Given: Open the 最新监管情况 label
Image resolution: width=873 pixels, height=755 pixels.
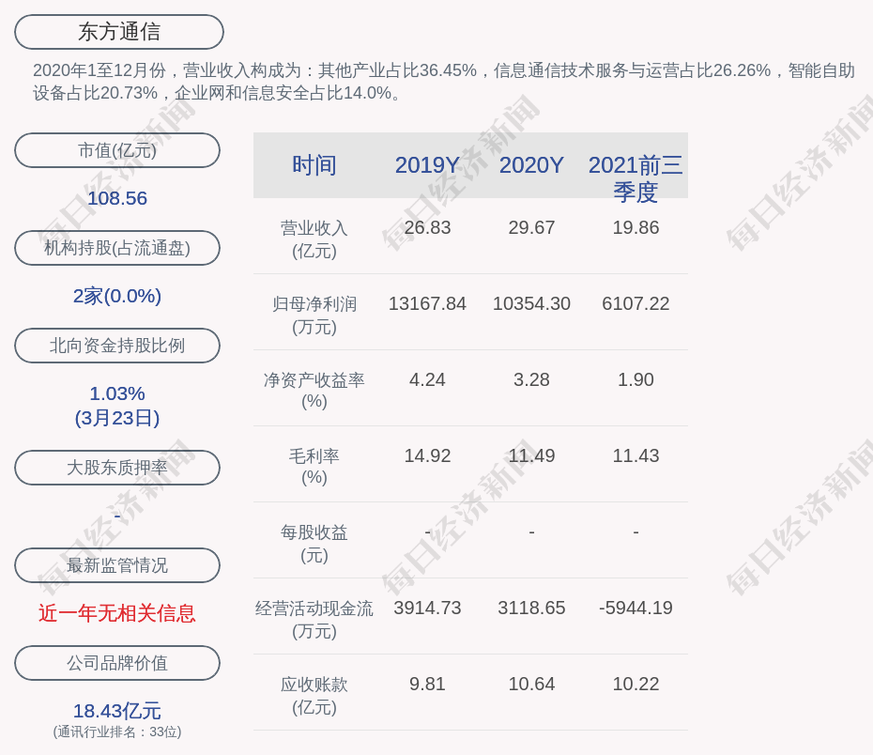Looking at the screenshot, I should point(117,565).
